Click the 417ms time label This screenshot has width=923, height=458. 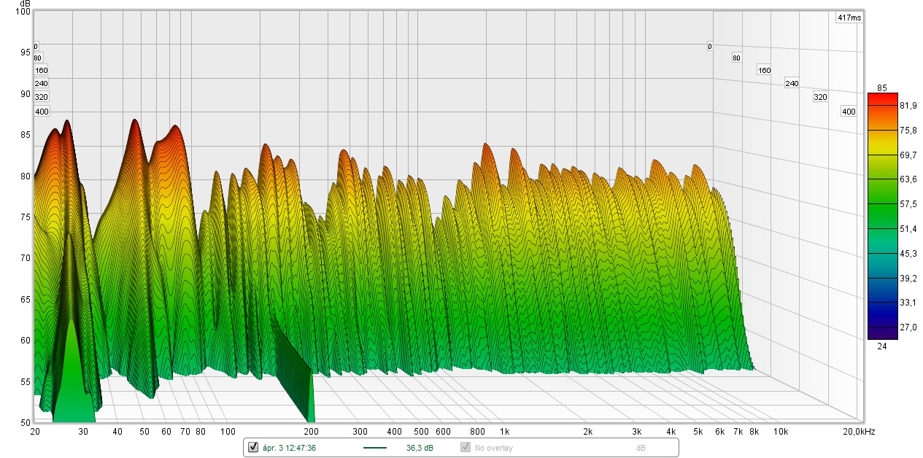(x=849, y=18)
